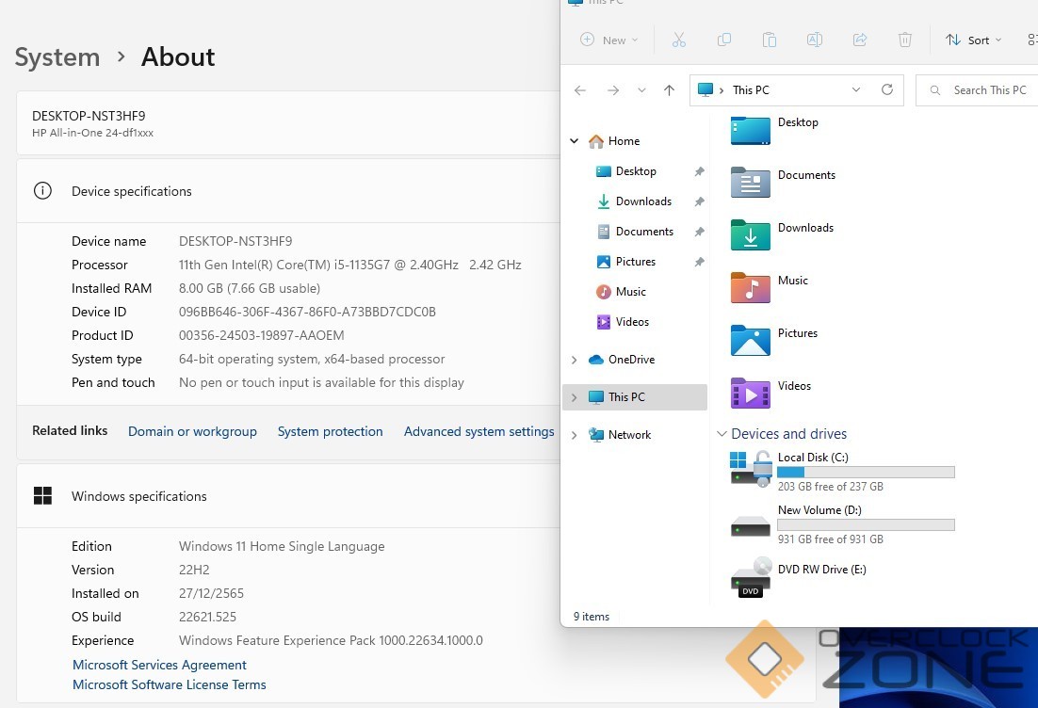The image size is (1038, 708).
Task: Click the Copy icon in File Explorer toolbar
Action: pyautogui.click(x=723, y=40)
